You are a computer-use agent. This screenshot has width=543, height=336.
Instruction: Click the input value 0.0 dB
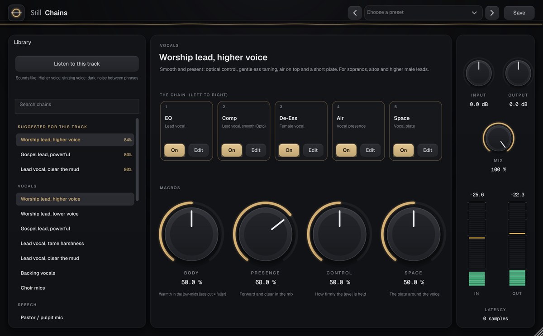[x=479, y=104]
